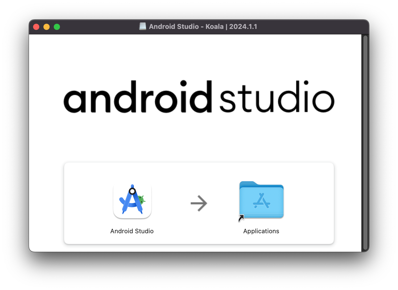Click the disk icon in the title bar

143,26
